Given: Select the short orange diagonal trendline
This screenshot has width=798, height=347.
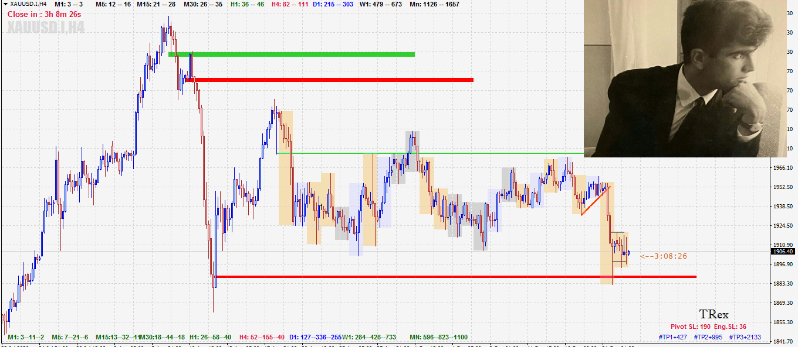Looking at the screenshot, I should [x=596, y=201].
